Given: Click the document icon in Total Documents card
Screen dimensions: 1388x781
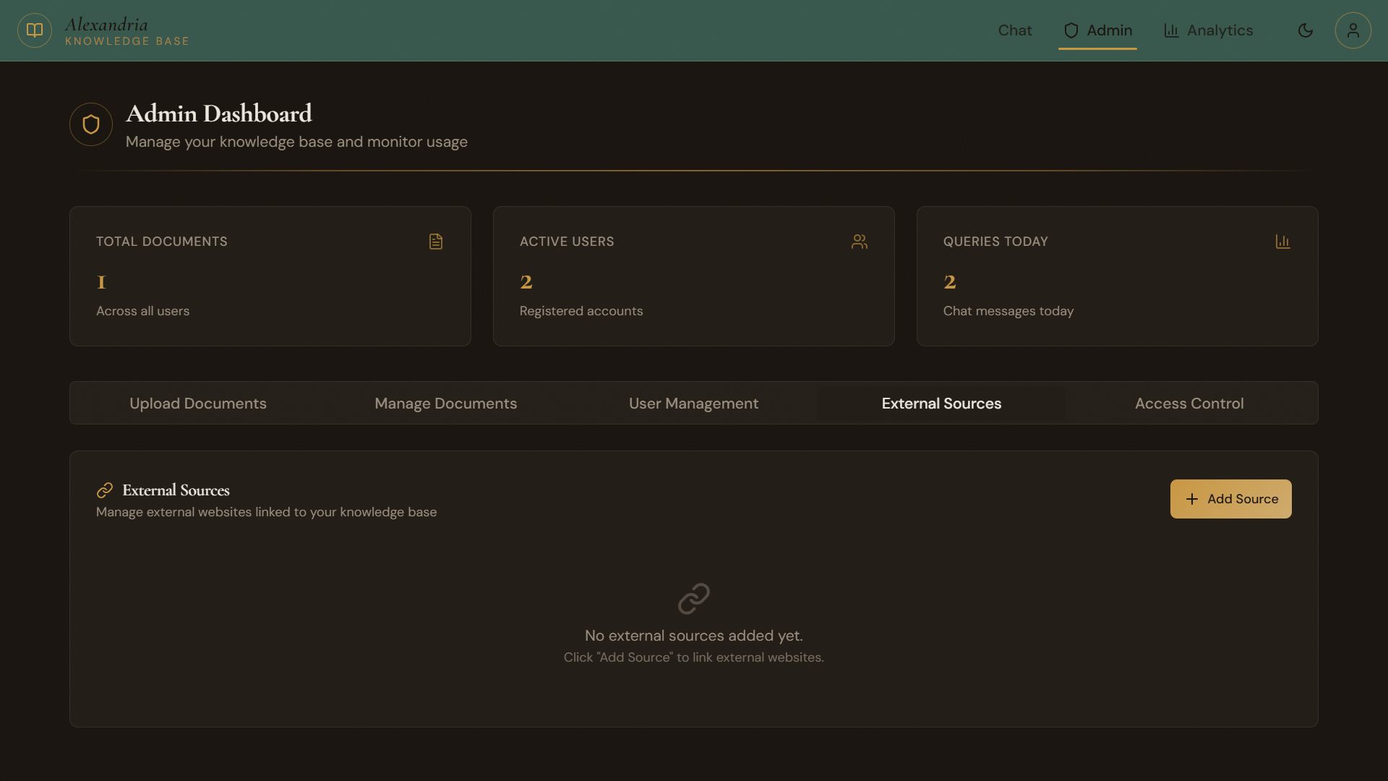Looking at the screenshot, I should point(436,242).
